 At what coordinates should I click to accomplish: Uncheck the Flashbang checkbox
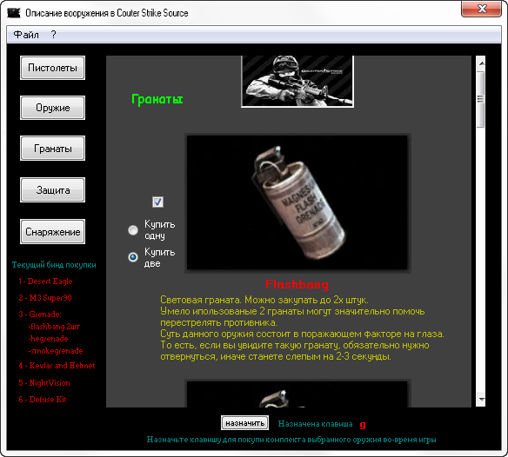pyautogui.click(x=157, y=202)
